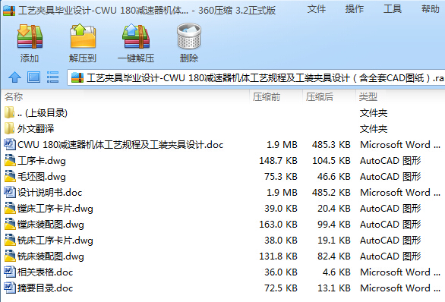Click the 99.4 KB compressed size value
Viewport: 445px width, 302px height.
334,225
